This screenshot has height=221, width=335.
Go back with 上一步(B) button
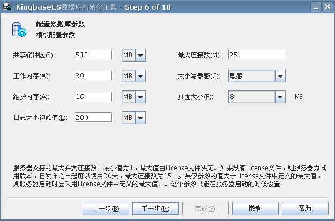tap(106, 208)
